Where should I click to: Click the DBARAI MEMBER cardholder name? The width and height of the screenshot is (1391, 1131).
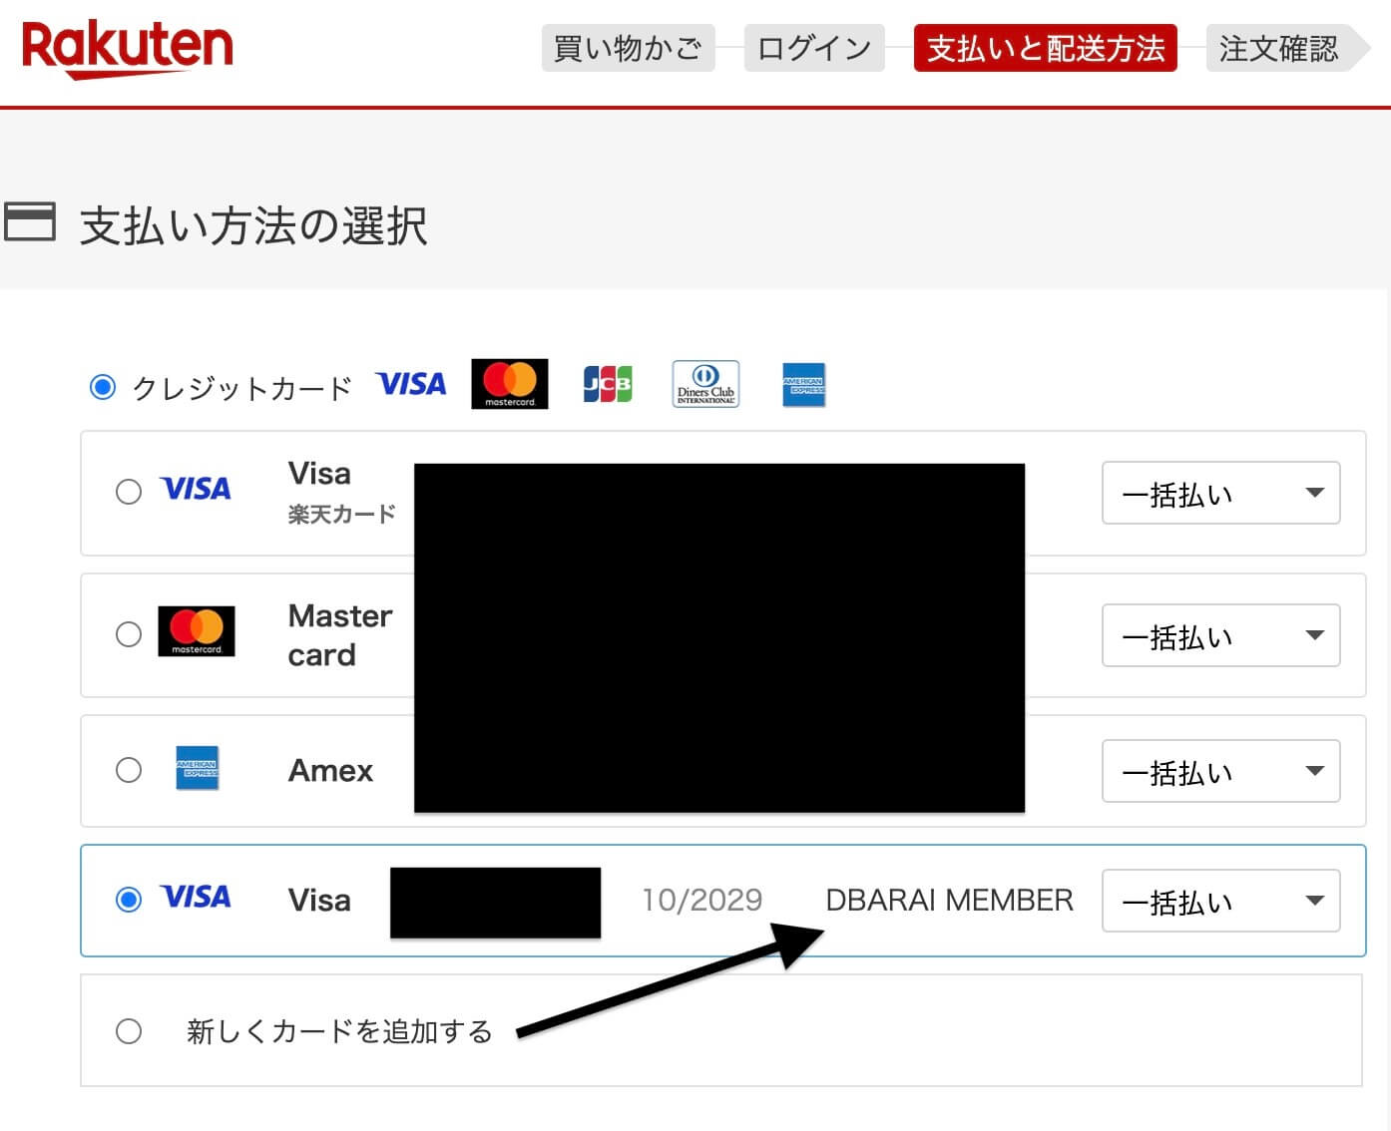pyautogui.click(x=949, y=901)
